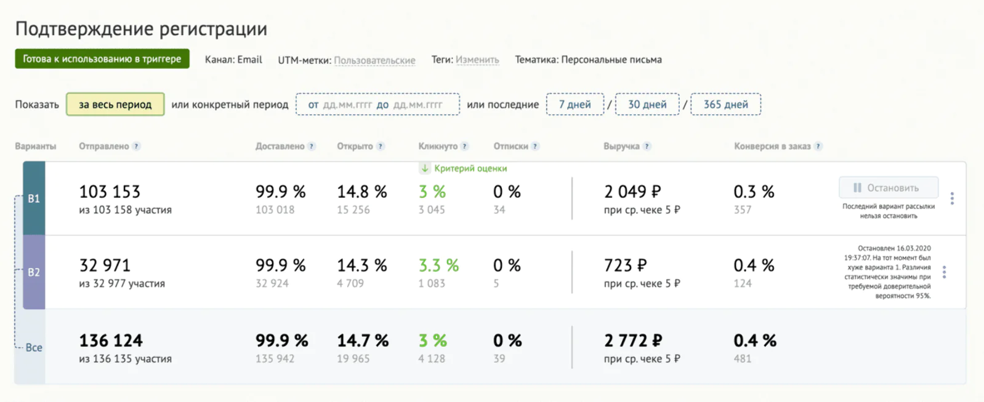The height and width of the screenshot is (402, 984).
Task: Show statistics for last 7 дней
Action: click(x=575, y=104)
